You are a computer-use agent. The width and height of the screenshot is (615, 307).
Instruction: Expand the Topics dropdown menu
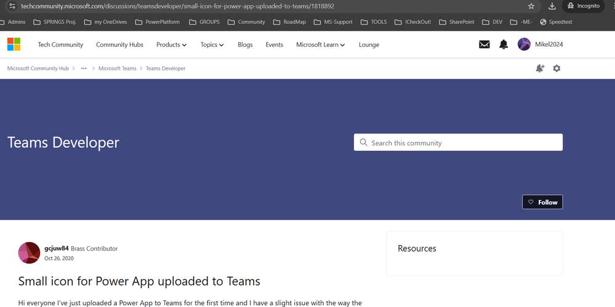click(212, 45)
